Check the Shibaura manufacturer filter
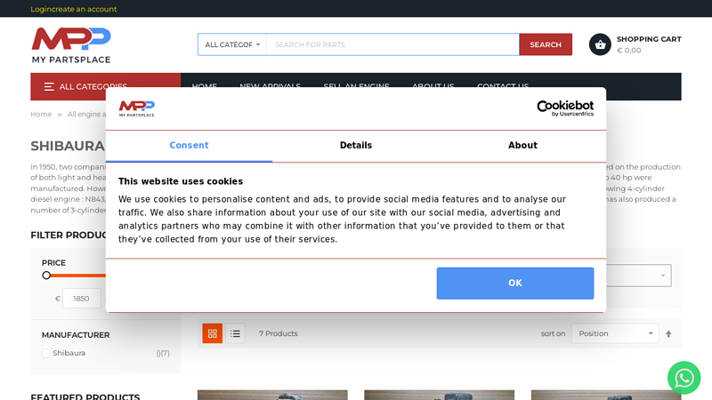This screenshot has height=400, width=712. click(46, 353)
